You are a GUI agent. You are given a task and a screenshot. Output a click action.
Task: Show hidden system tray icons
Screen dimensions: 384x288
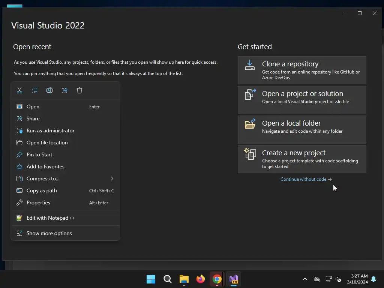(305, 279)
